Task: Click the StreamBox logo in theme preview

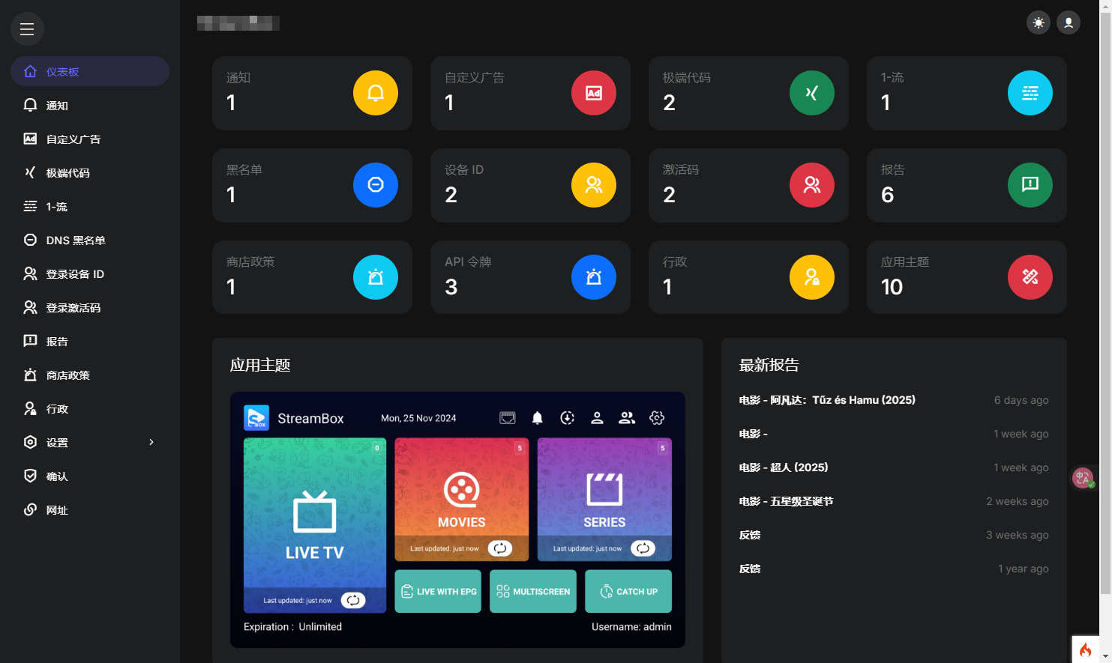Action: (x=256, y=418)
